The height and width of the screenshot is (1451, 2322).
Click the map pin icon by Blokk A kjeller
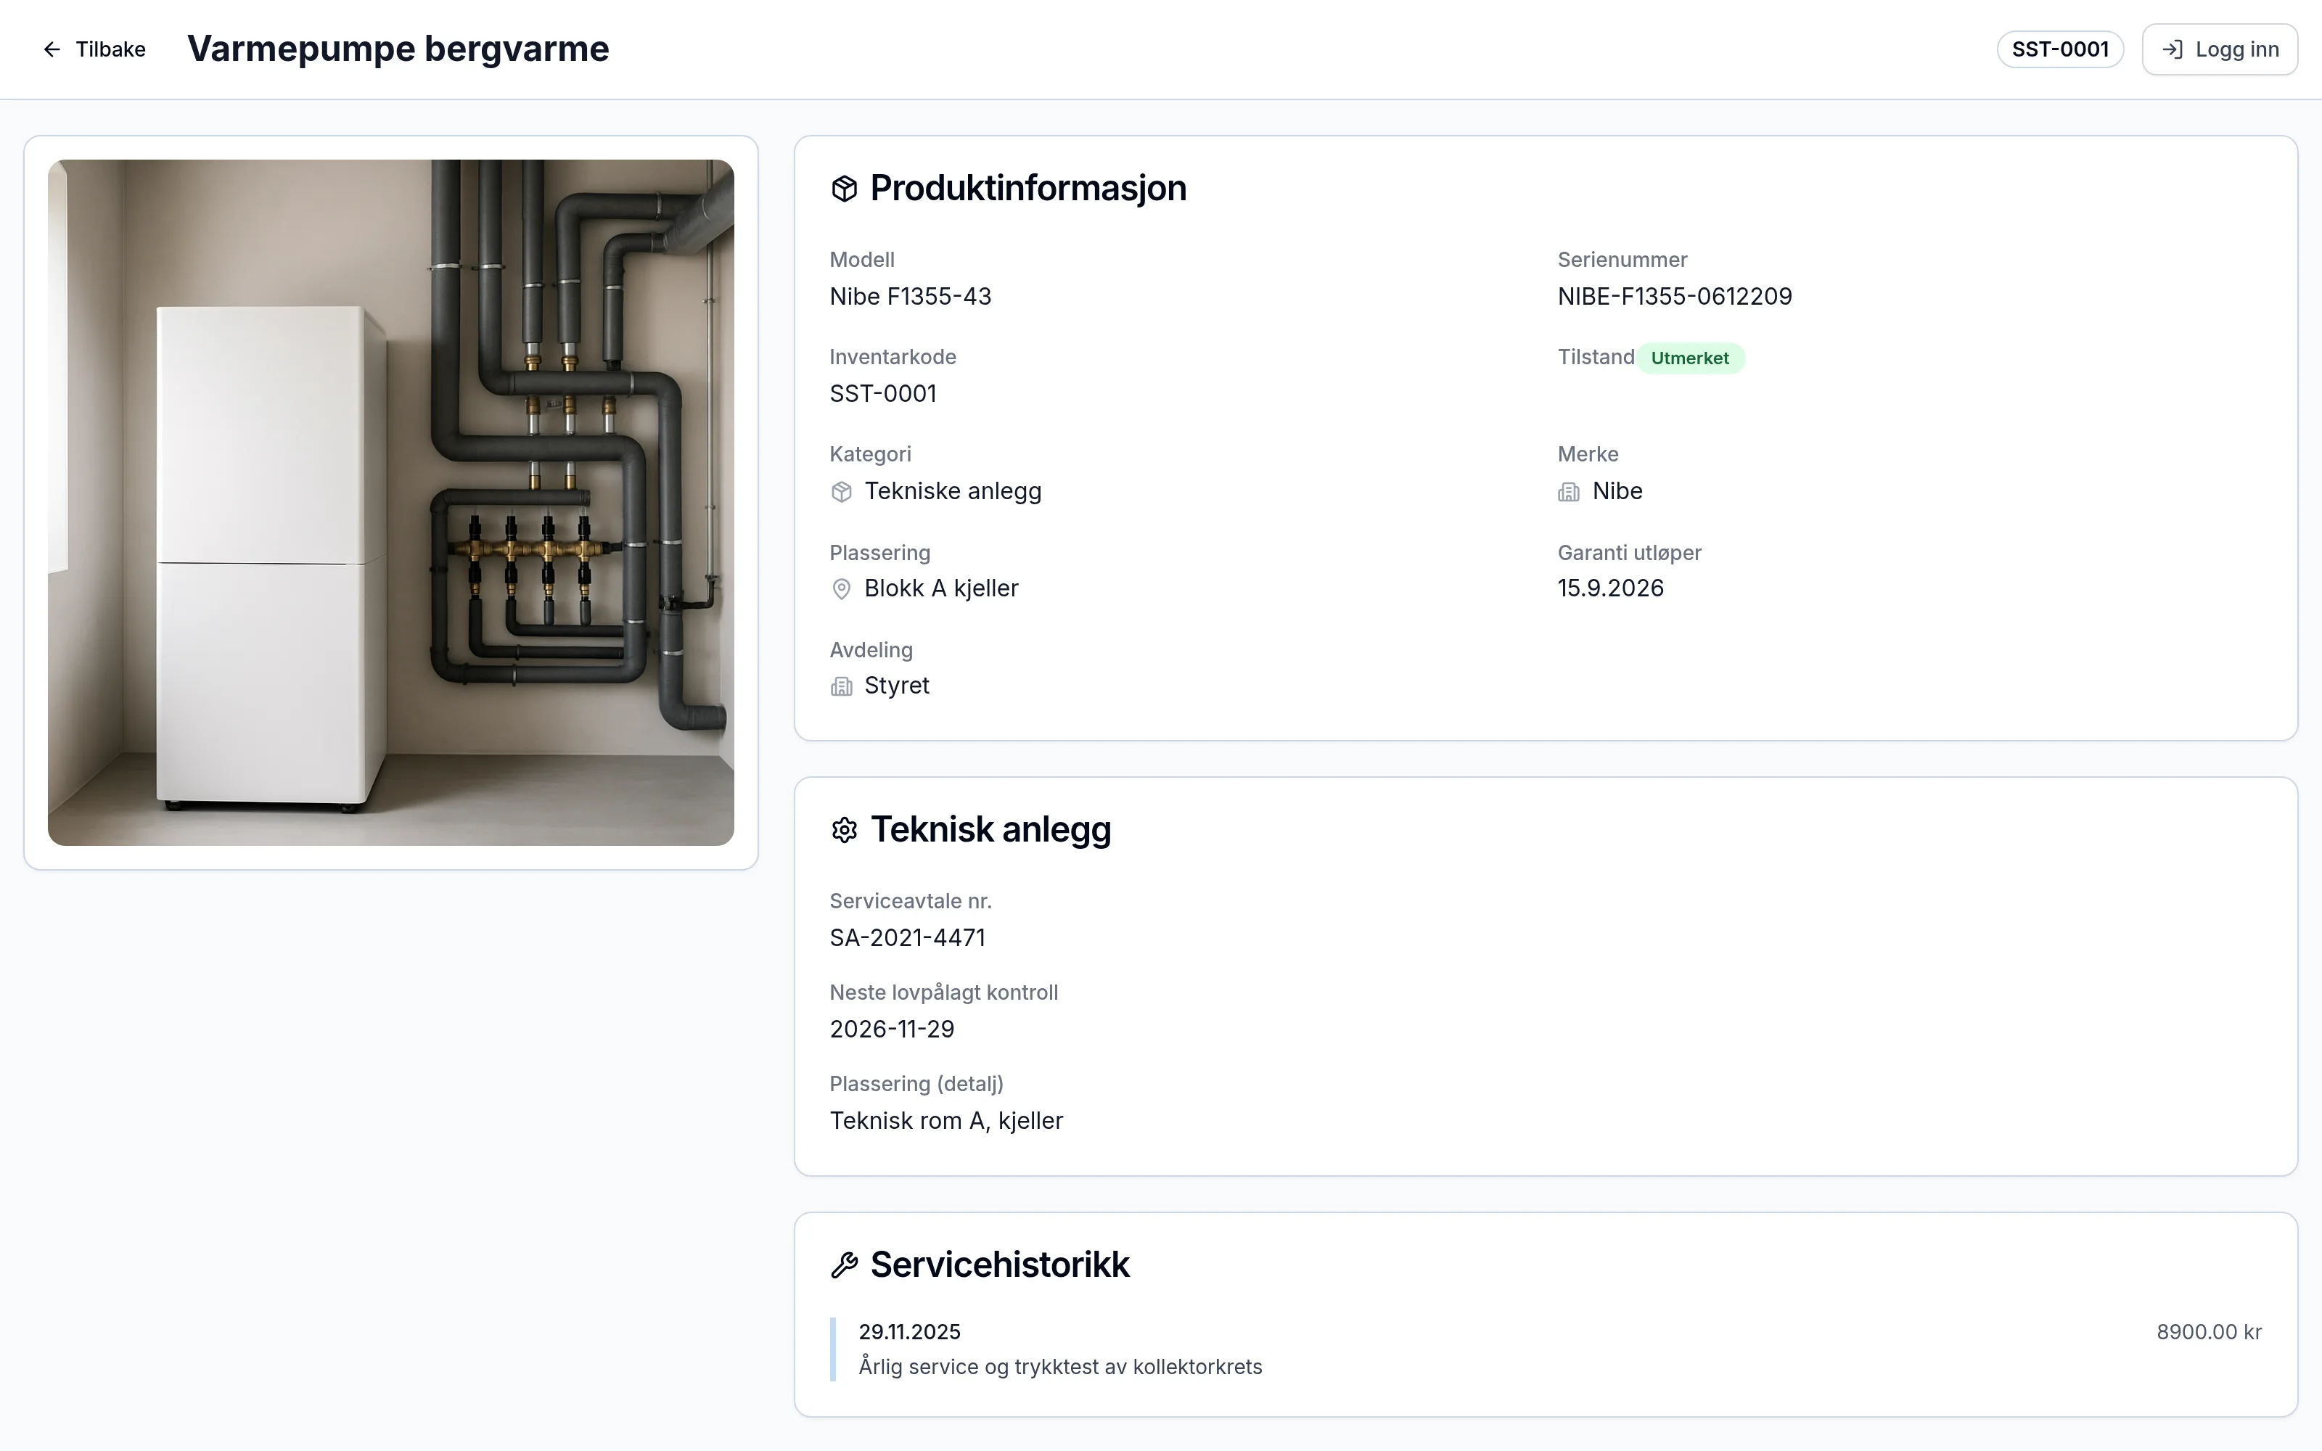point(842,588)
